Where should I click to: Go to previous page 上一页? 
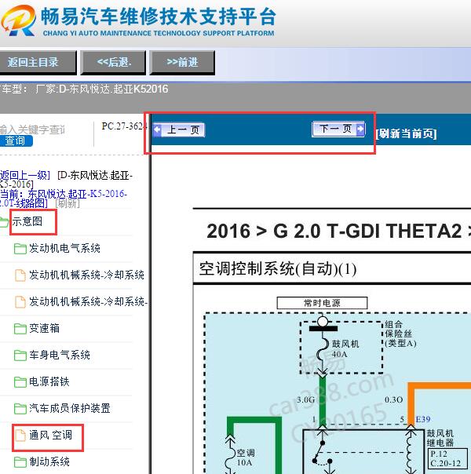click(x=179, y=130)
